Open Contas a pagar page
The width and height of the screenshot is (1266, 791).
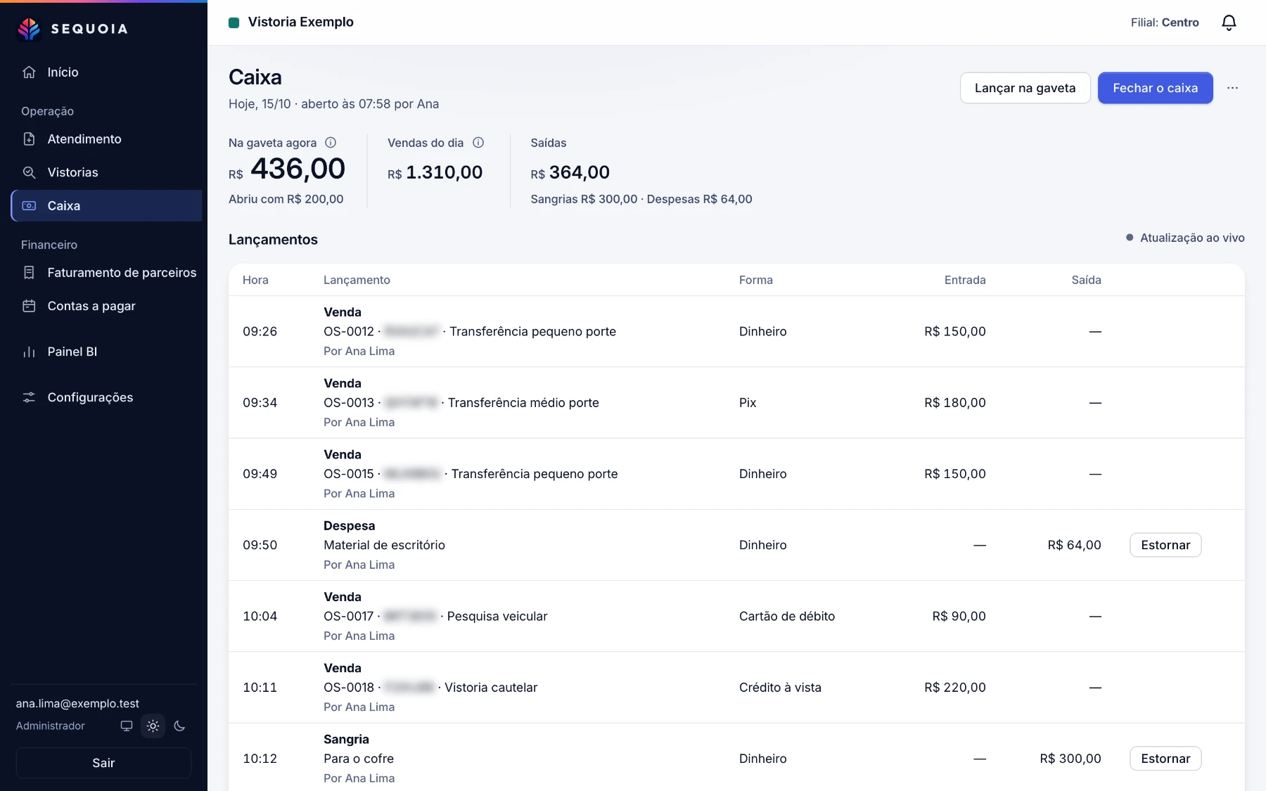pos(106,306)
